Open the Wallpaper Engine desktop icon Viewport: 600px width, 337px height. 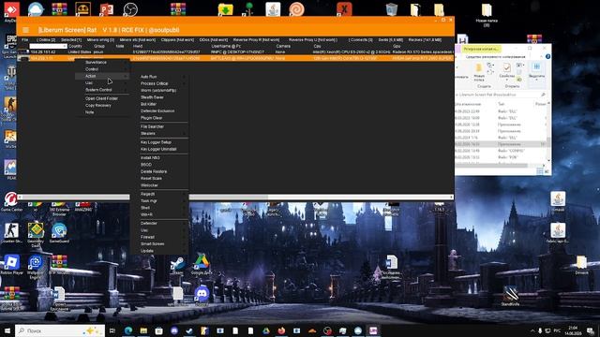coord(36,267)
